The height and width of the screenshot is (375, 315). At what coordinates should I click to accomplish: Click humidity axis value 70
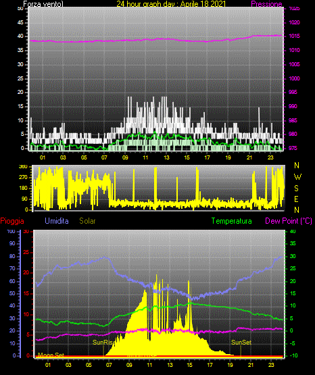(12, 268)
